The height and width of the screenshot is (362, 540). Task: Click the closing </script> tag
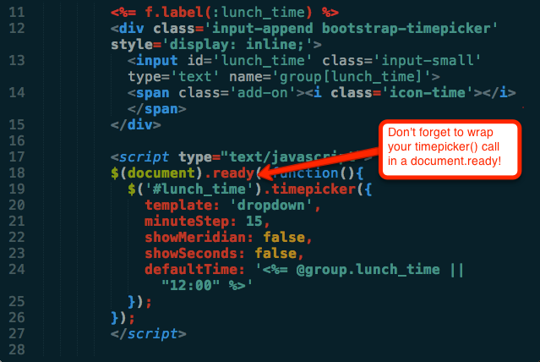tap(149, 334)
